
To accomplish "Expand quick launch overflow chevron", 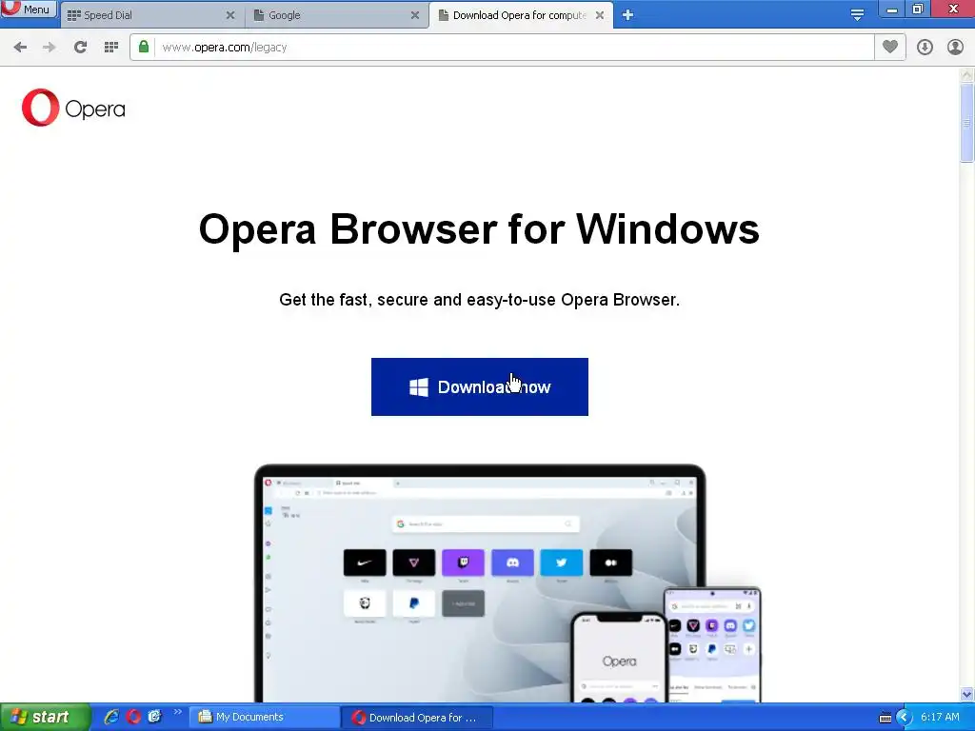I will pyautogui.click(x=178, y=712).
